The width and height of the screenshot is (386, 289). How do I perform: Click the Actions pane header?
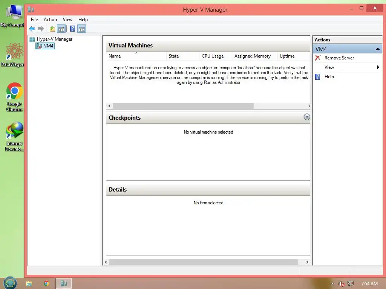point(347,40)
